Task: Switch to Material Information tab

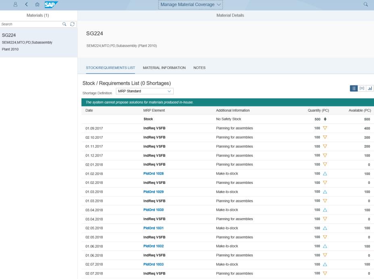Action: (x=164, y=68)
